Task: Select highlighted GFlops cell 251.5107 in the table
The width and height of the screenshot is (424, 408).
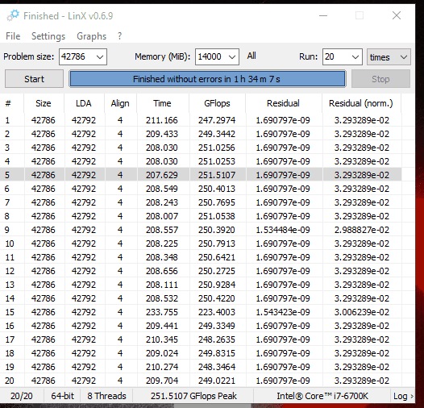Action: (x=217, y=175)
